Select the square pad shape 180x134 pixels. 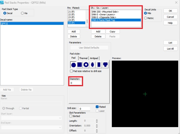[x=80, y=65]
